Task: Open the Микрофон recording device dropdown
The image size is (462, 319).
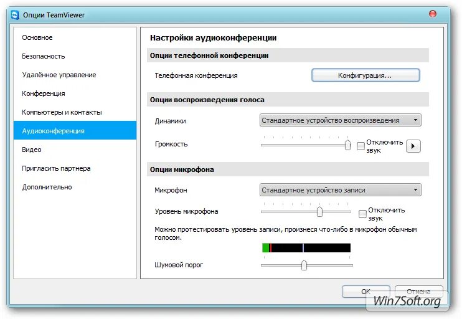Action: pos(341,190)
